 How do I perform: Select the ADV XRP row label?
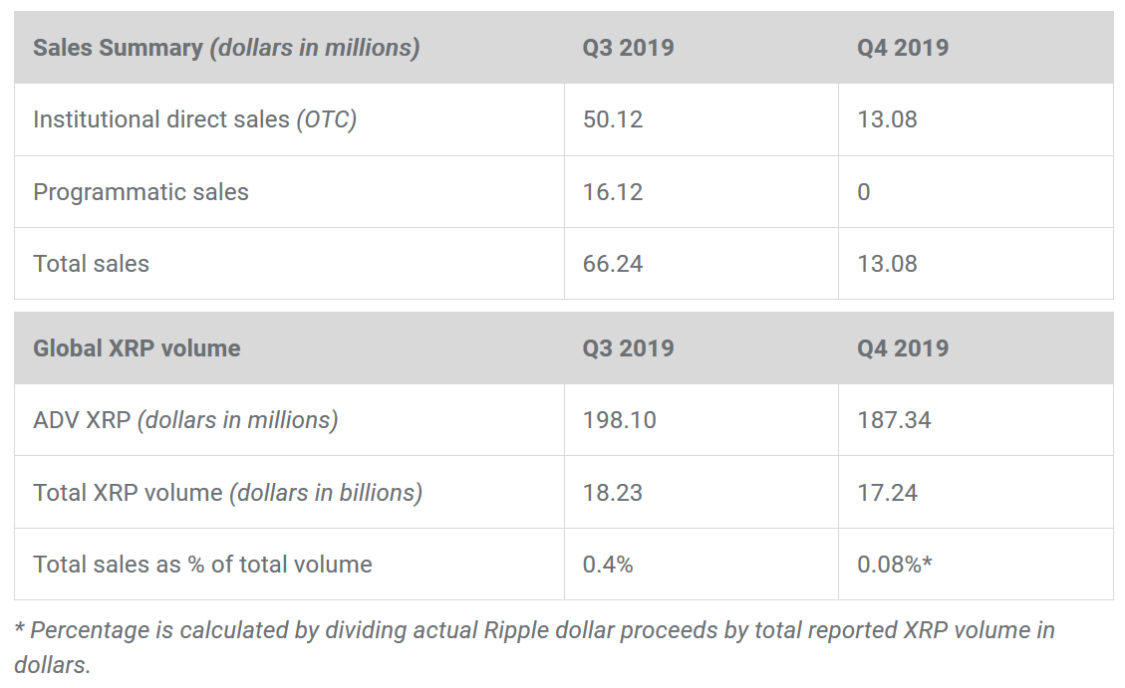tap(185, 420)
